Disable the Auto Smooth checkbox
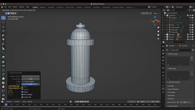195x110 pixels. (178, 102)
